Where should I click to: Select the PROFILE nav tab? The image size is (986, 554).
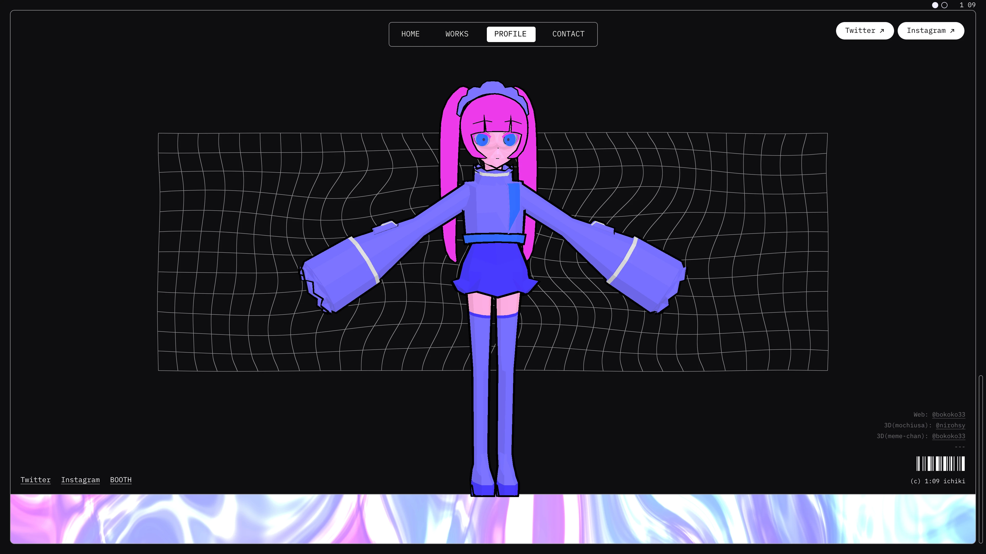point(511,34)
